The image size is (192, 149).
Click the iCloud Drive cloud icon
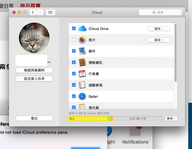[x=82, y=29]
